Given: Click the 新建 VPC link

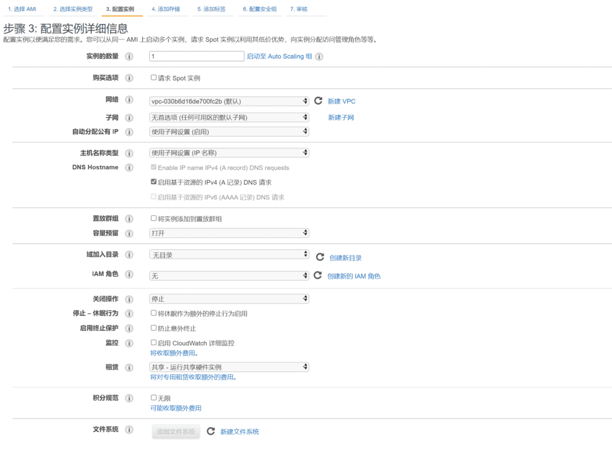Looking at the screenshot, I should point(342,101).
